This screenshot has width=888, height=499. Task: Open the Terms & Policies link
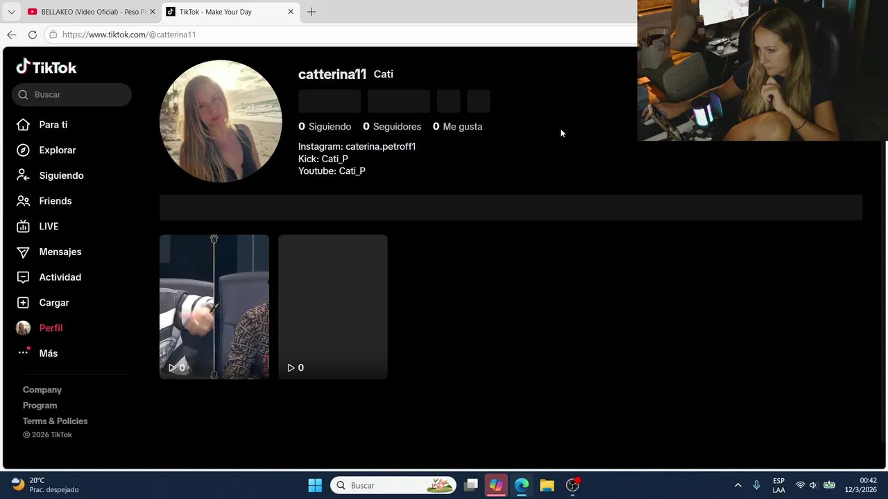click(55, 421)
